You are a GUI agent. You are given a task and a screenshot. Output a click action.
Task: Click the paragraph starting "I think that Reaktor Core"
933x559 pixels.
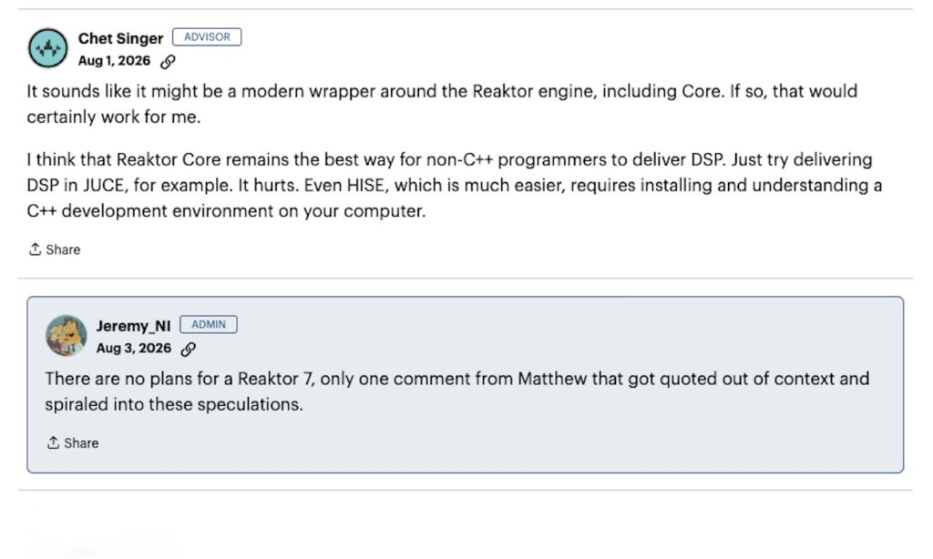(455, 185)
